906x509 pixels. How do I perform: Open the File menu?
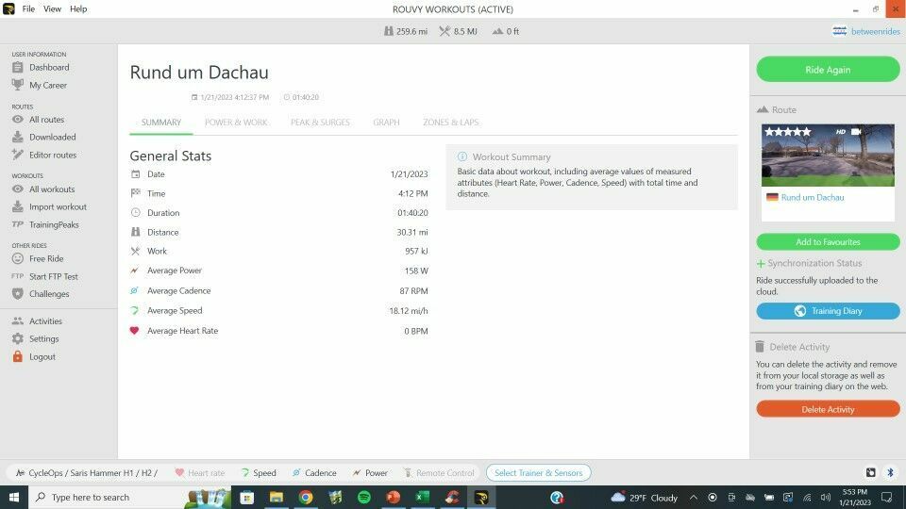28,8
